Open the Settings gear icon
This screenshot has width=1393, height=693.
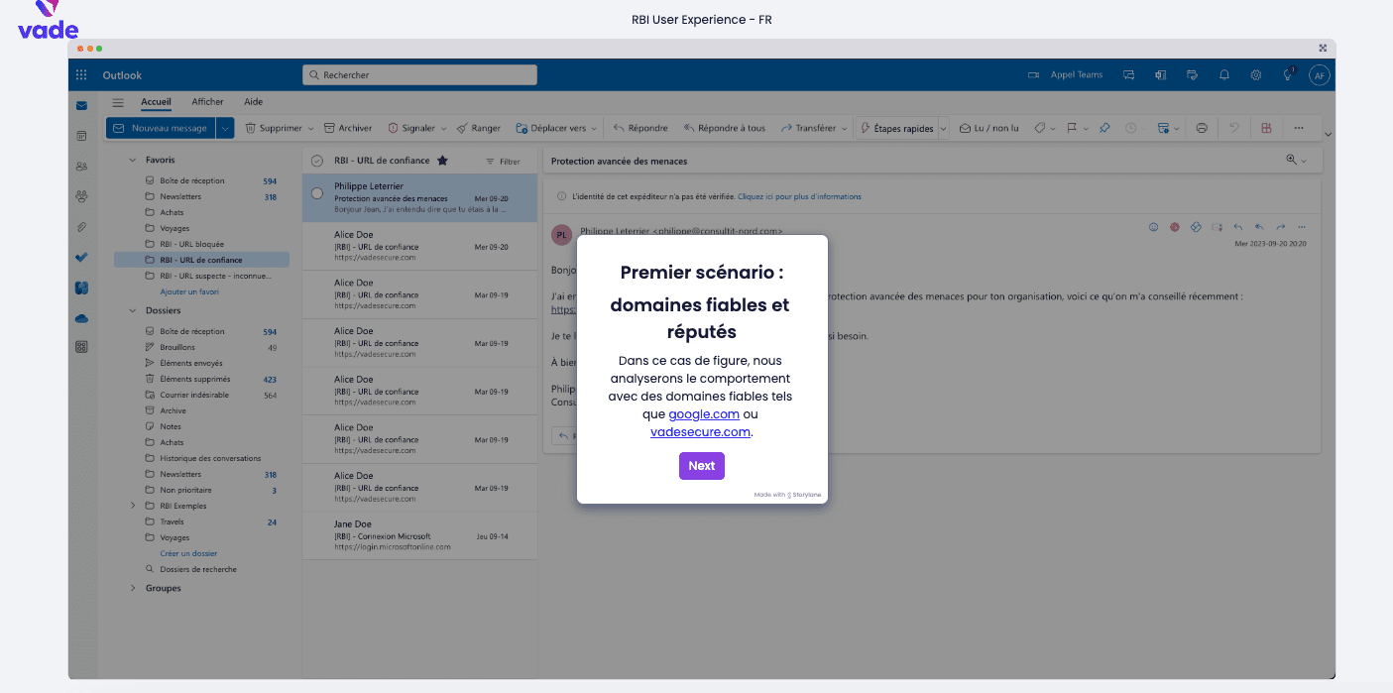click(x=1256, y=75)
